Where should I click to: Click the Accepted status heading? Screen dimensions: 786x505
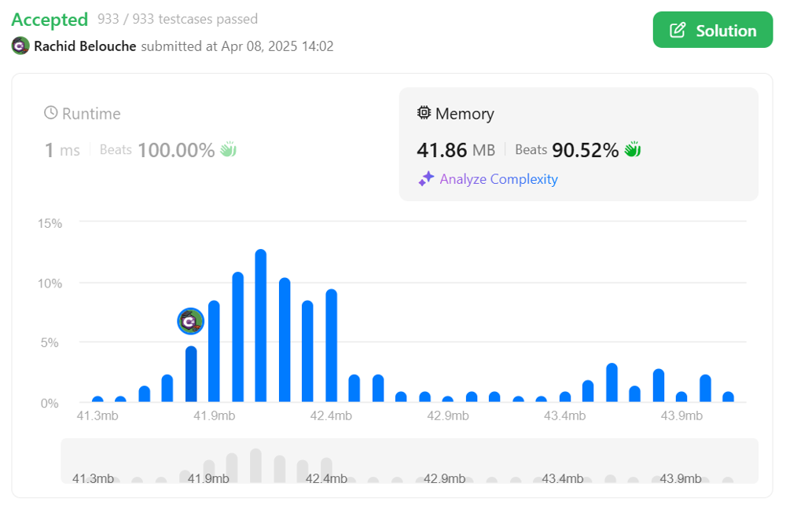tap(50, 19)
